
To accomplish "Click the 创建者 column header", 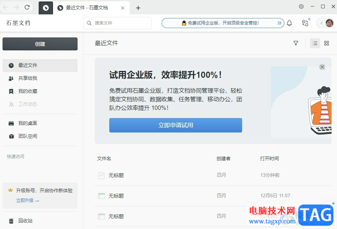I will click(x=223, y=159).
